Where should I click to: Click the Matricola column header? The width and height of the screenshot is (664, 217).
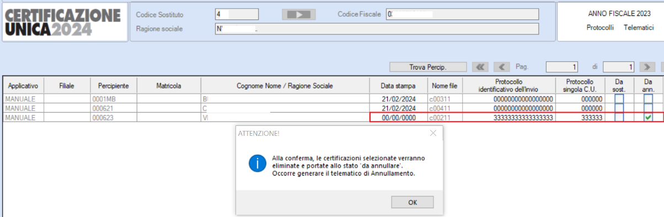click(x=168, y=86)
